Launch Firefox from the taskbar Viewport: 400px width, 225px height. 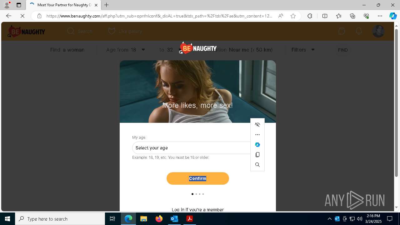[159, 219]
